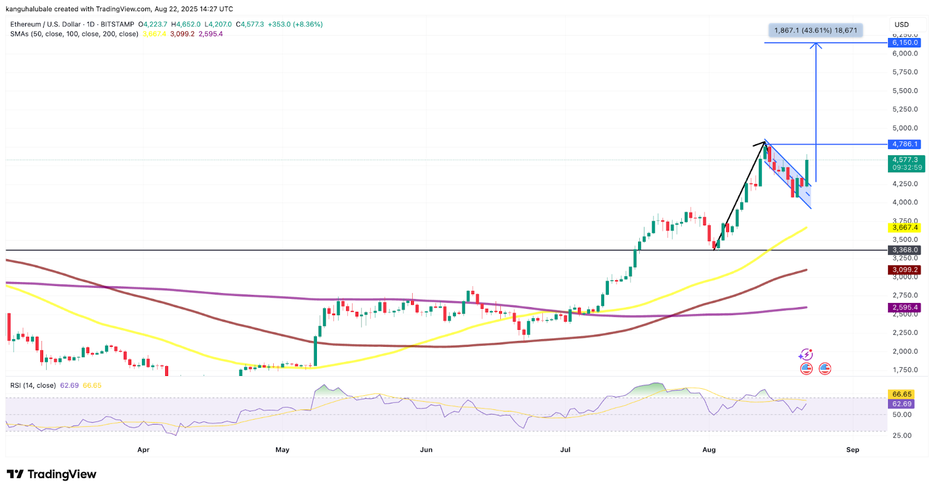Screen dimensions: 934x491
Task: Click the 3,368.0 horizontal line price label
Action: pyautogui.click(x=904, y=250)
